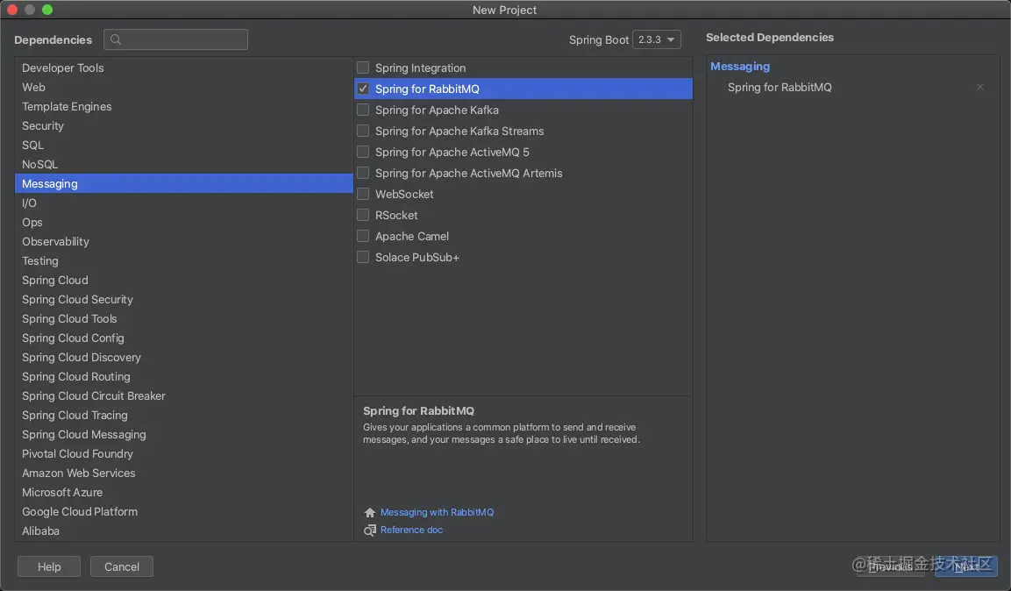The height and width of the screenshot is (591, 1011).
Task: Click the search magnifier icon
Action: [x=116, y=39]
